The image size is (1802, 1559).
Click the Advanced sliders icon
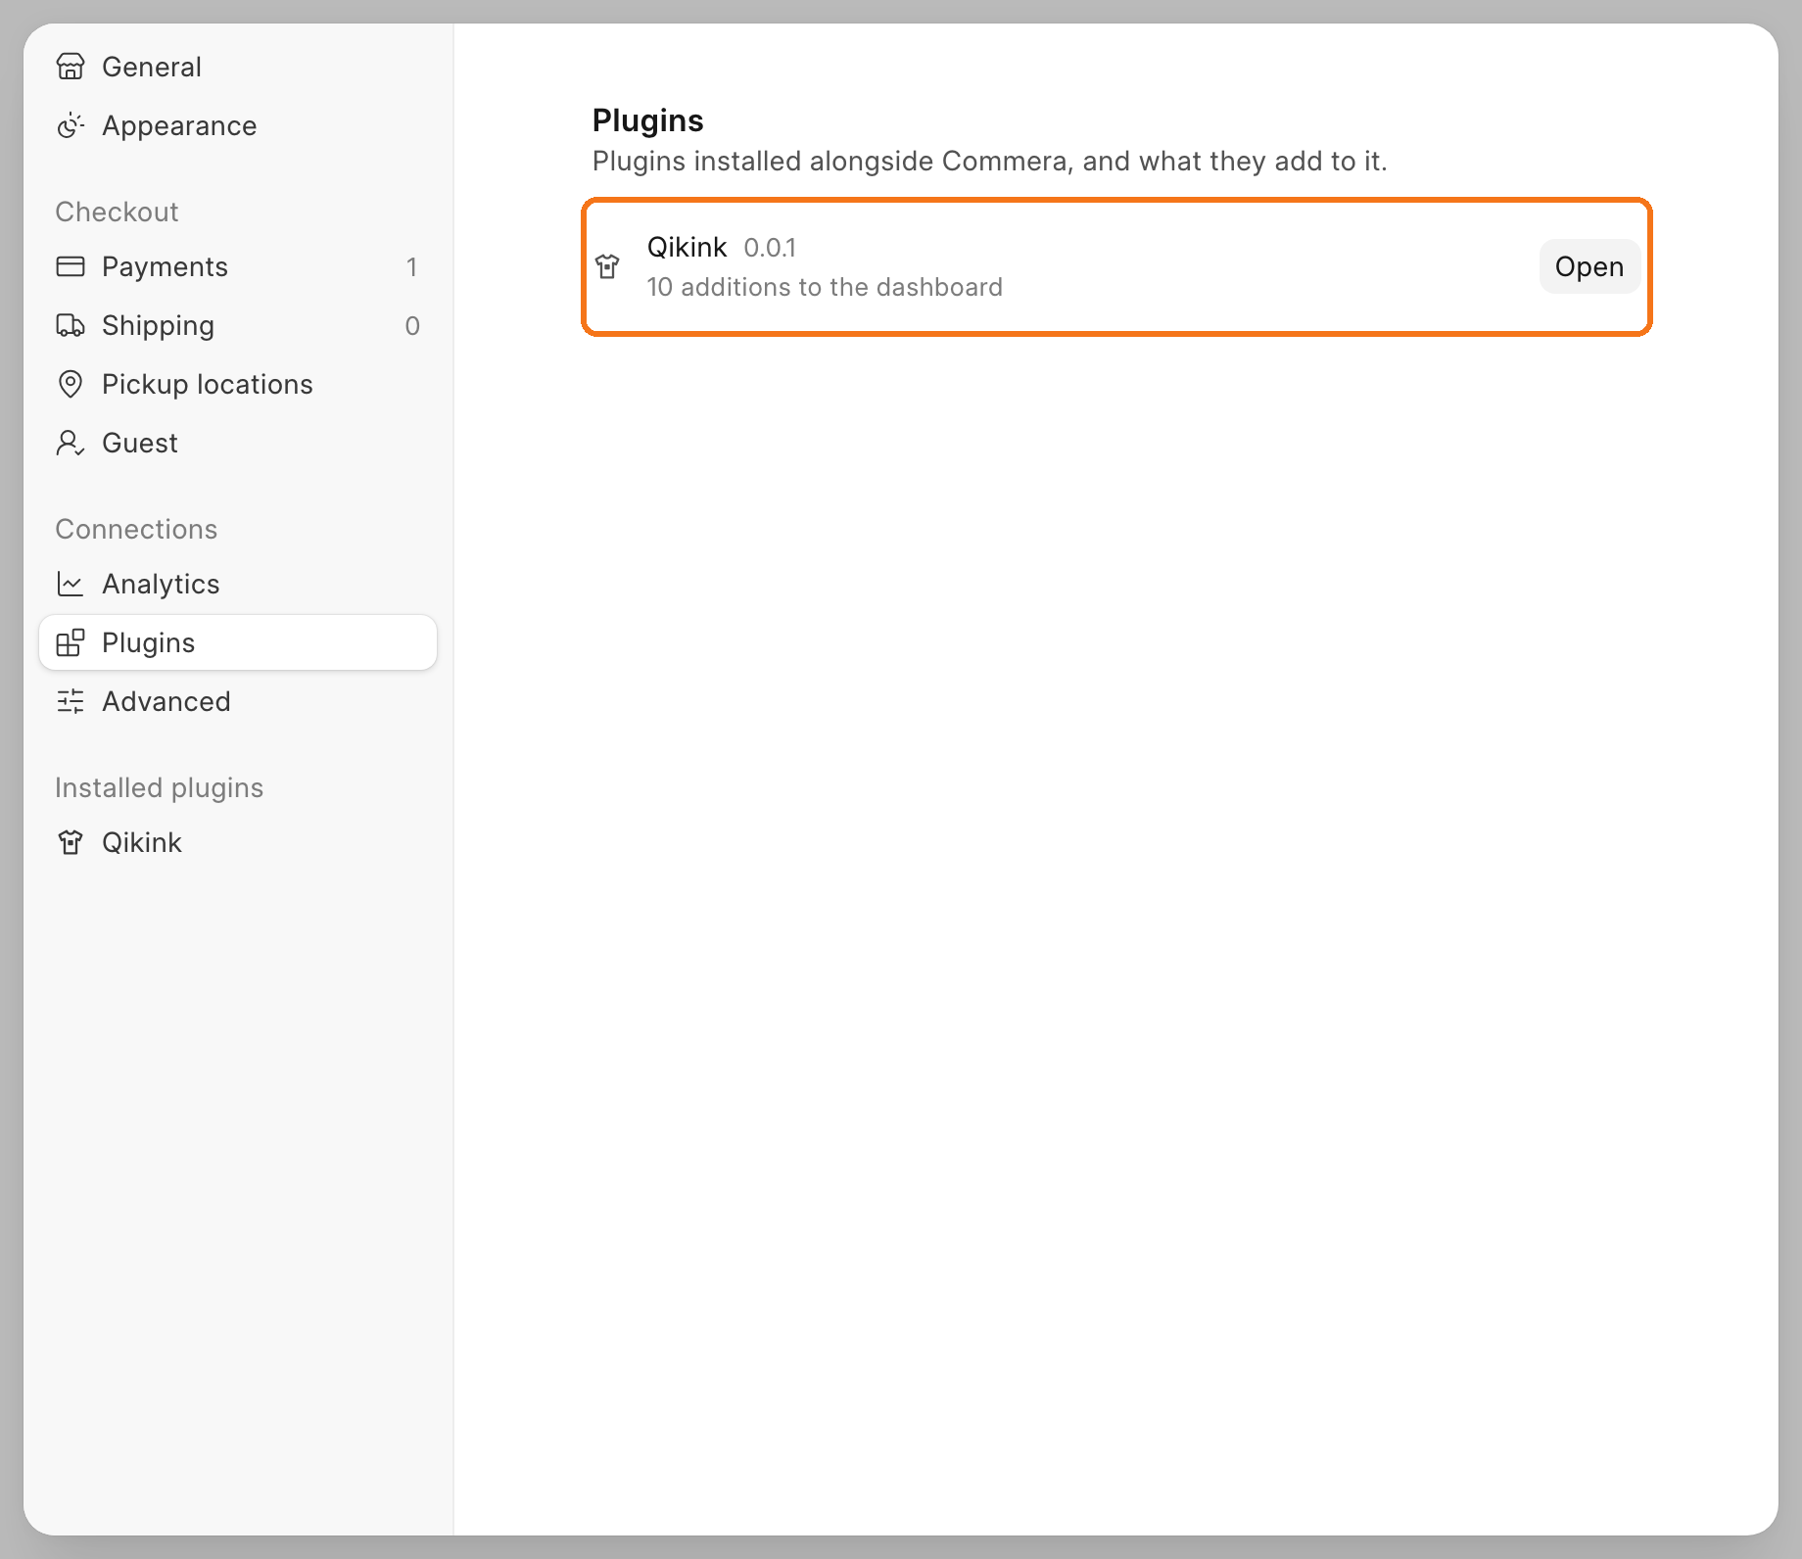point(71,701)
